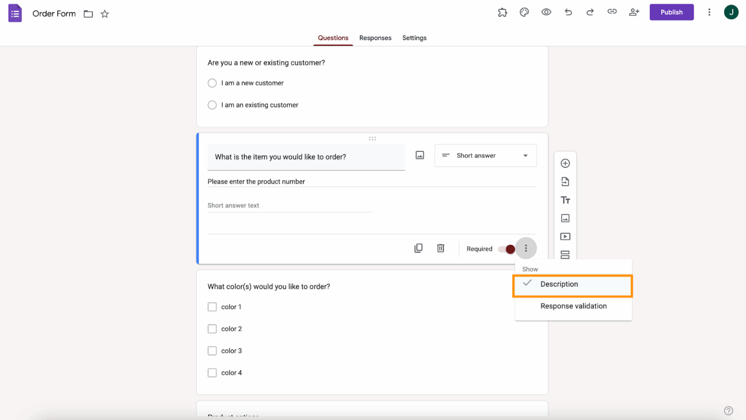The image size is (746, 420).
Task: Undo the last change
Action: pos(568,12)
